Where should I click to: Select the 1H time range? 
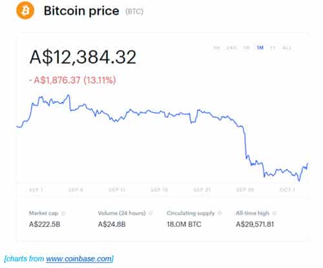[216, 48]
